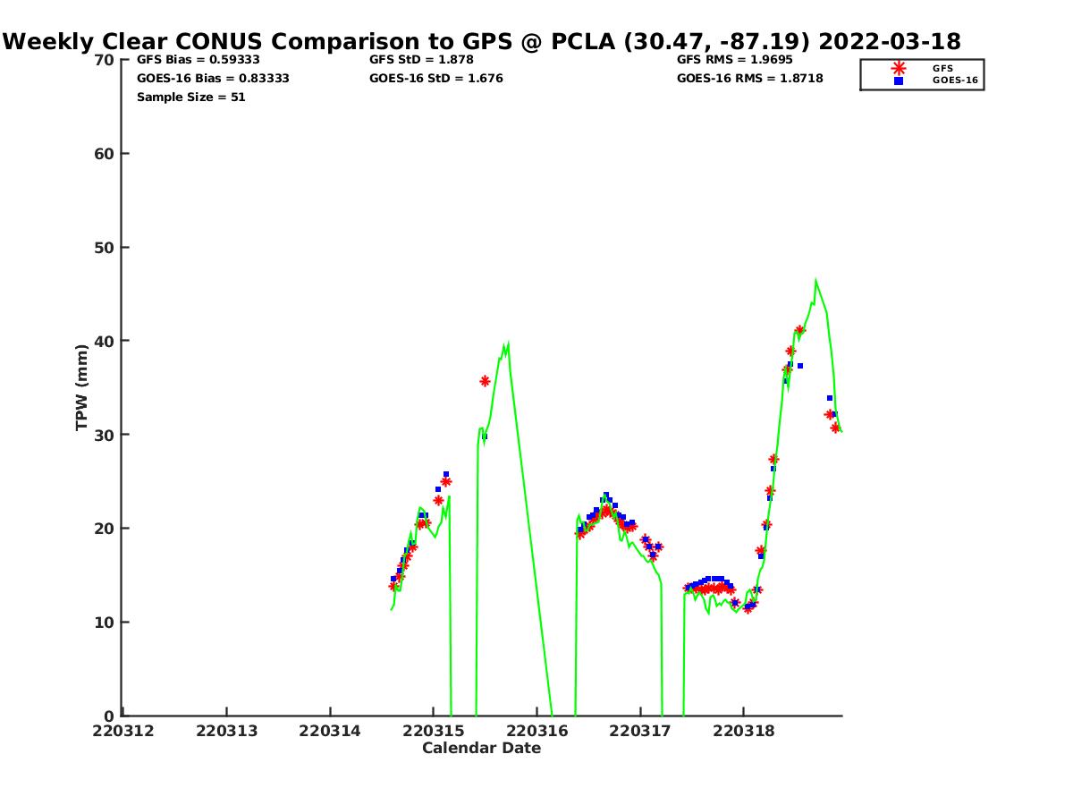Image resolution: width=1073 pixels, height=805 pixels.
Task: Click the red GFS asterisk in legend
Action: (899, 68)
